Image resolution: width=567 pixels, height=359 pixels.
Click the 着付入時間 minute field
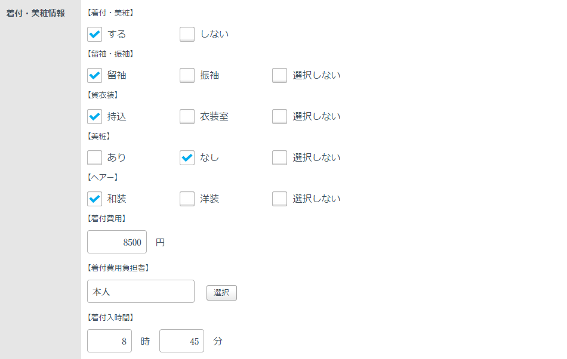[181, 341]
